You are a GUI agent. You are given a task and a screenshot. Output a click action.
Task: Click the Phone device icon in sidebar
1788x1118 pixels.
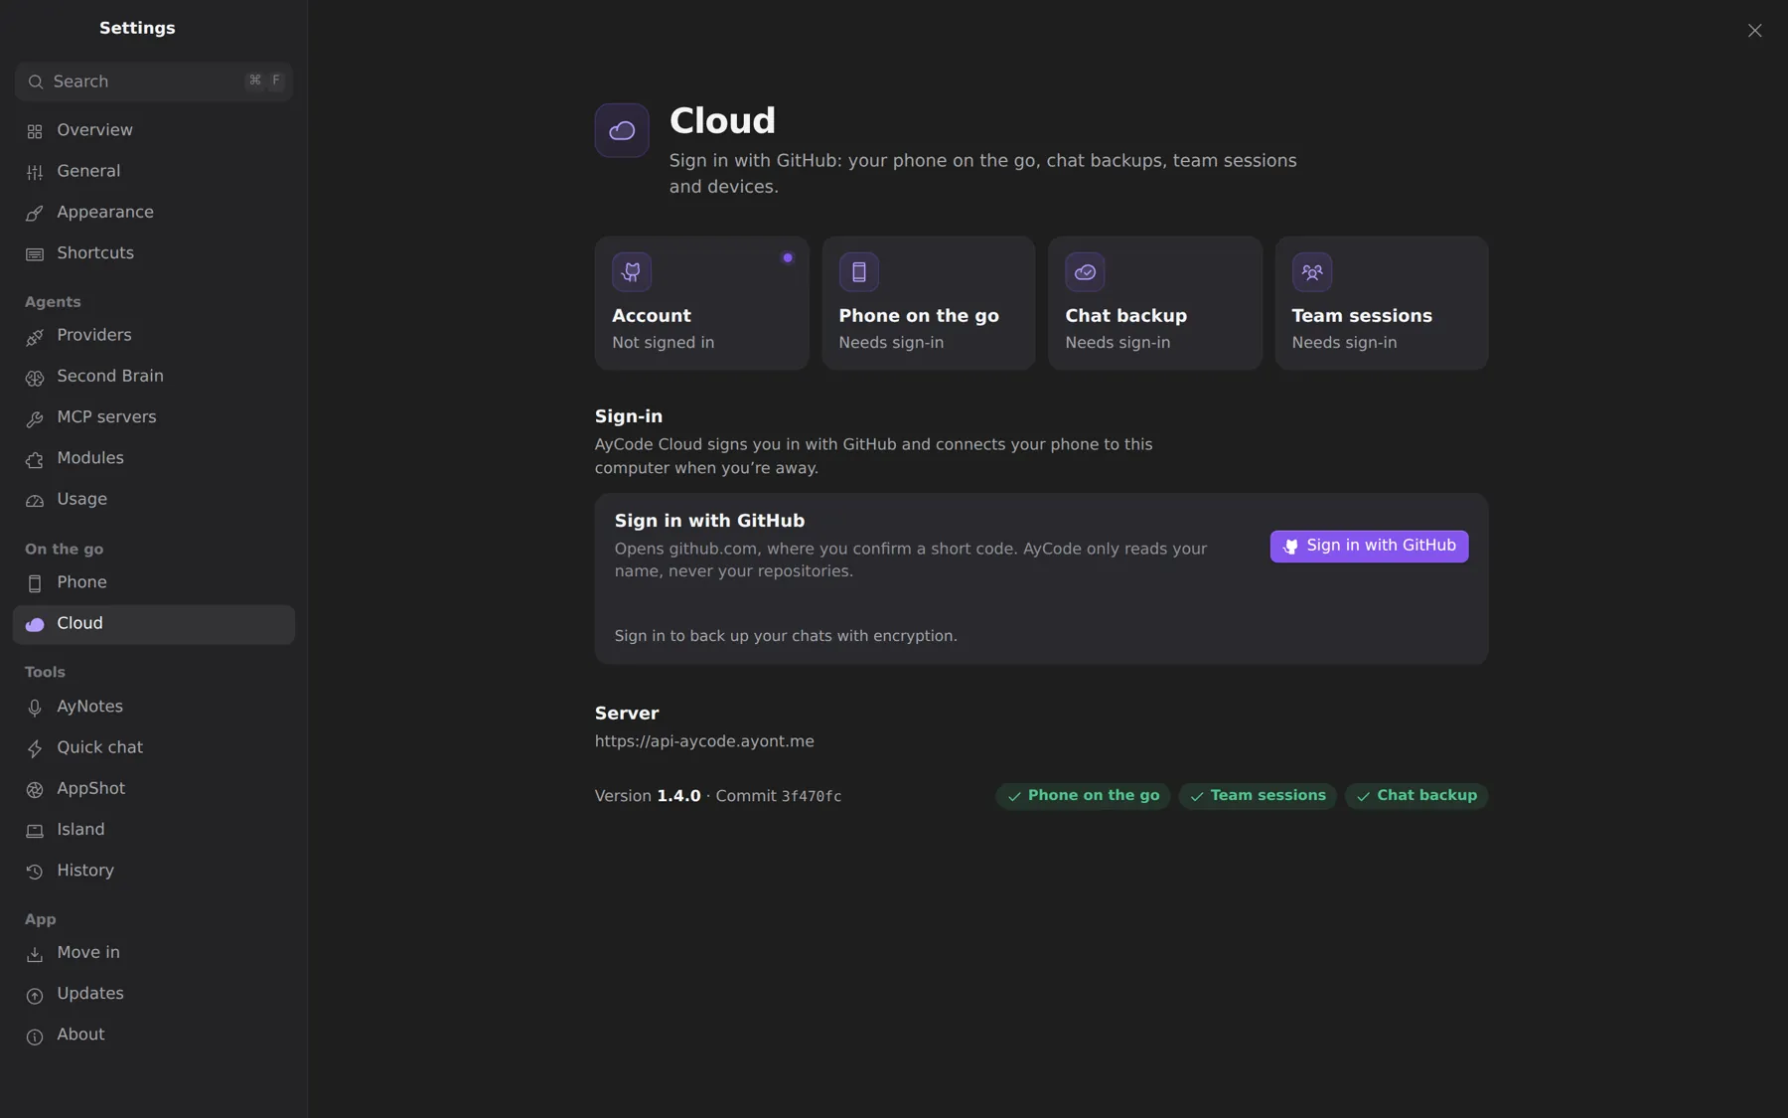point(35,583)
